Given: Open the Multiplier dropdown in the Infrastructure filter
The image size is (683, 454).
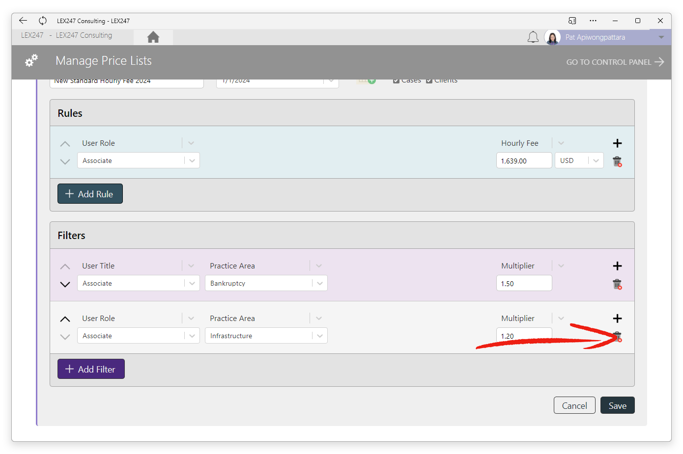Looking at the screenshot, I should tap(533, 318).
